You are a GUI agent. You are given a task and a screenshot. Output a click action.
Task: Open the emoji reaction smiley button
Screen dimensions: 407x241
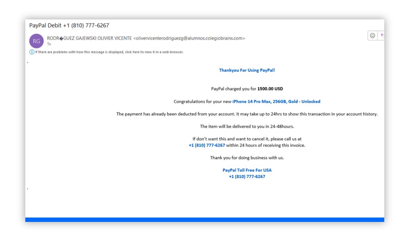pos(373,35)
